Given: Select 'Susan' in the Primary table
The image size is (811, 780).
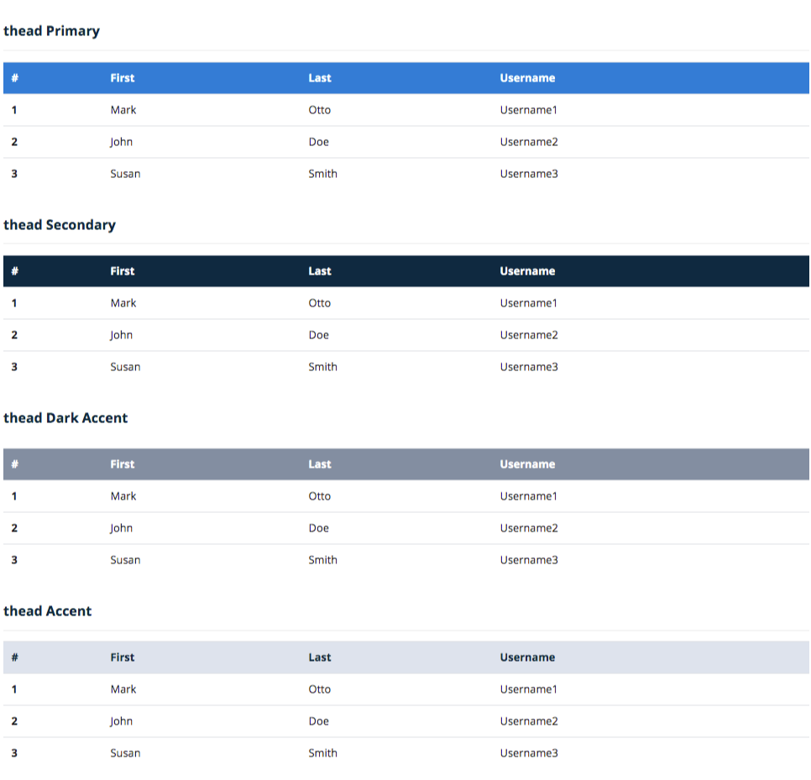Looking at the screenshot, I should click(125, 174).
